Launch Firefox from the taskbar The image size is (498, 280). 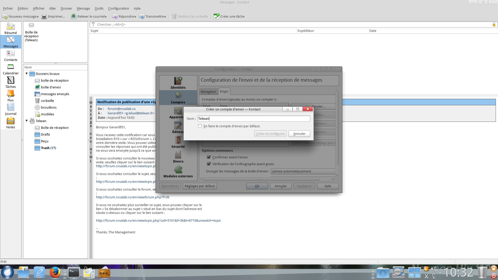(55, 273)
